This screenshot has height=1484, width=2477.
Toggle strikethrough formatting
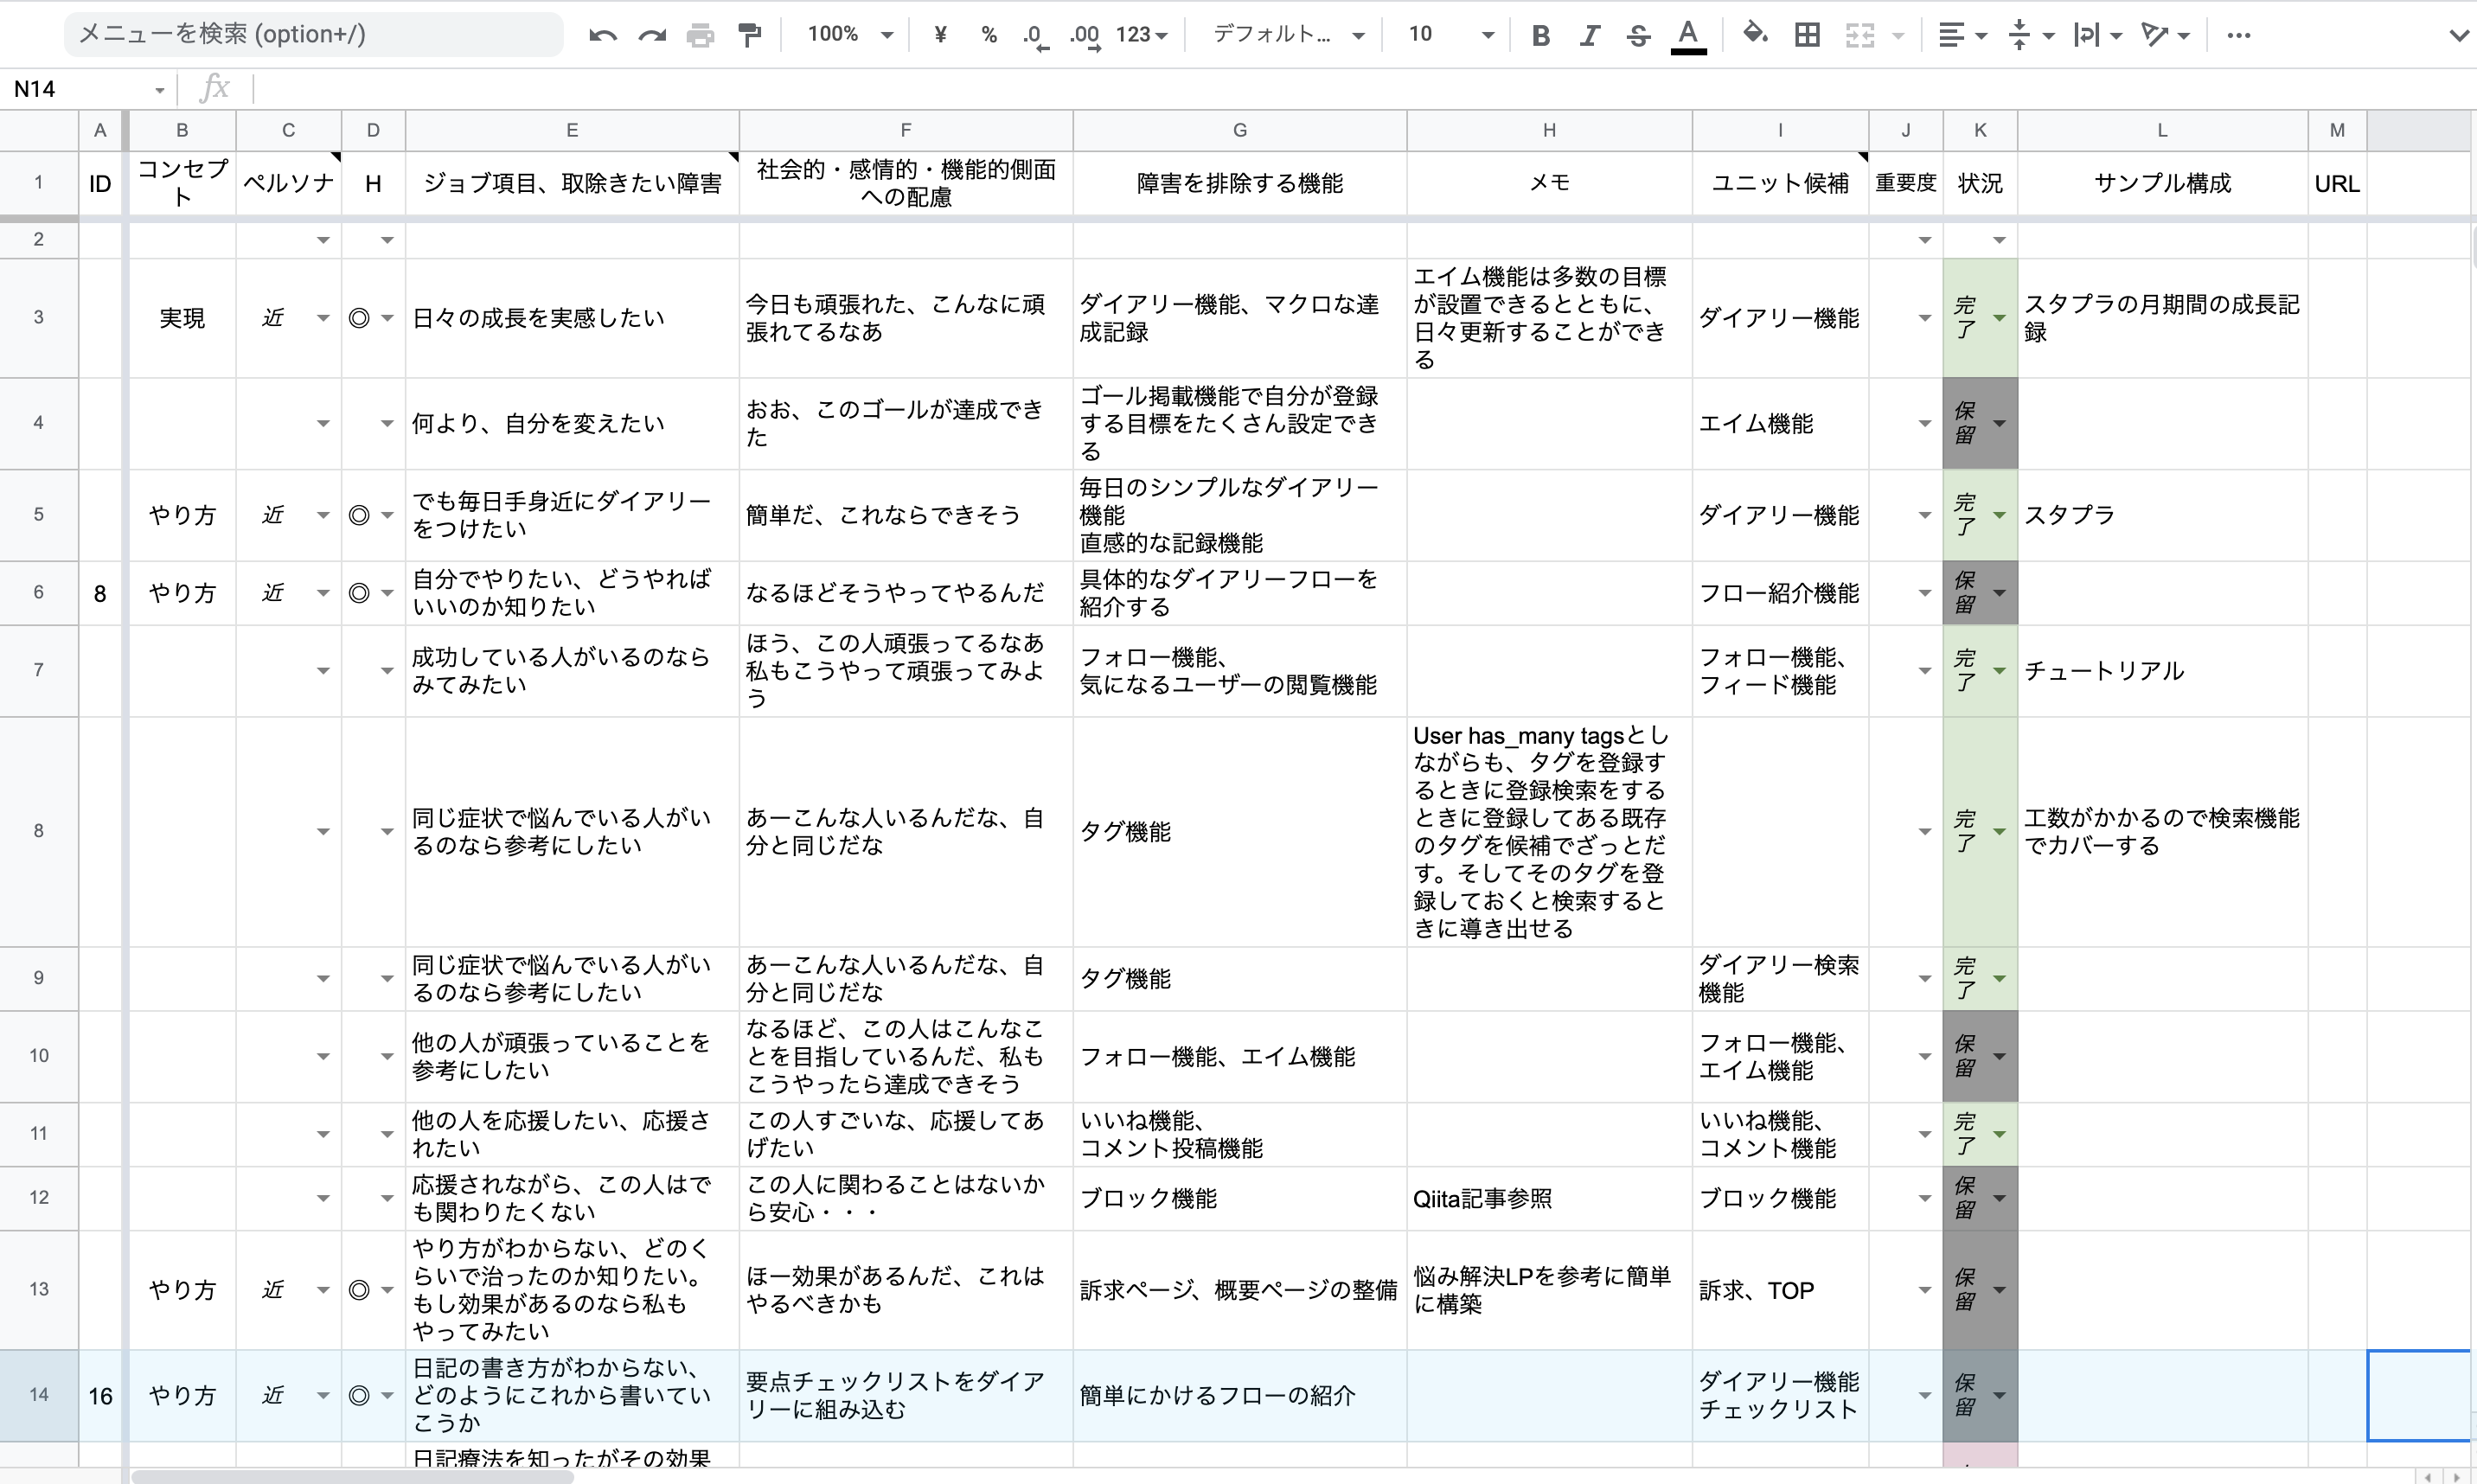[1638, 36]
